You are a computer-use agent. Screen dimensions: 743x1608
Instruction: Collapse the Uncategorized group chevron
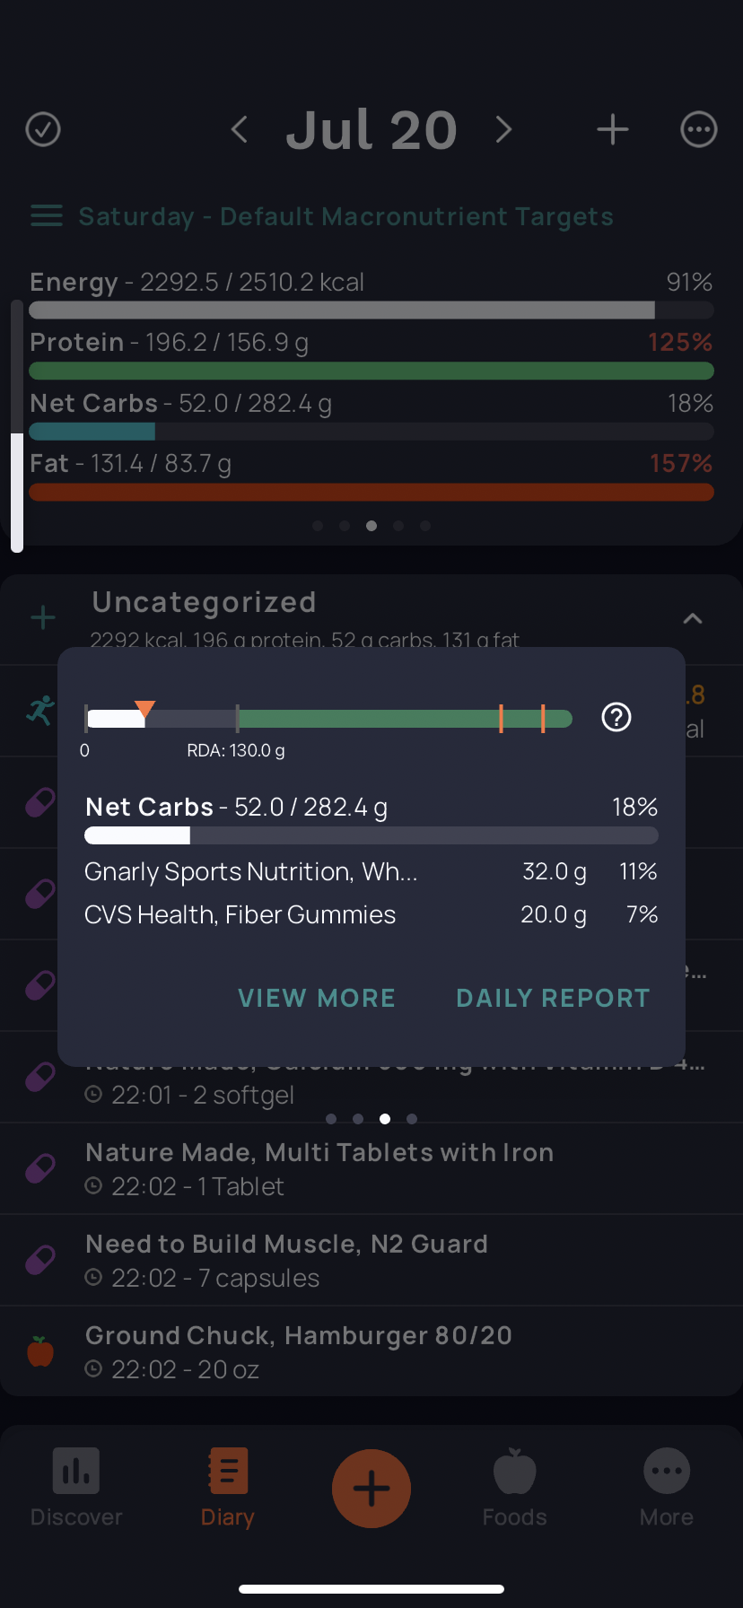coord(693,618)
